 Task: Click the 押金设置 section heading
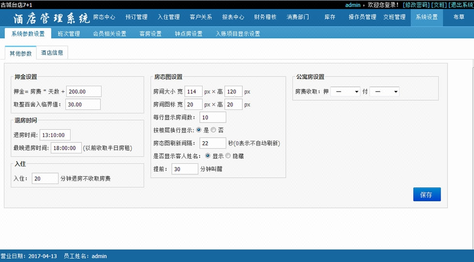click(x=26, y=77)
